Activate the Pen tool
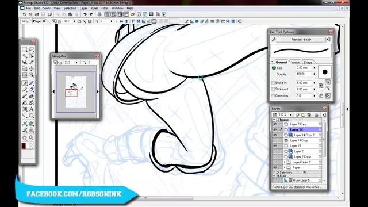This screenshot has height=207, width=368. point(24,83)
